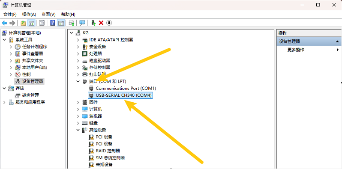
Task: Expand the 性能 node
Action: pyautogui.click(x=11, y=75)
